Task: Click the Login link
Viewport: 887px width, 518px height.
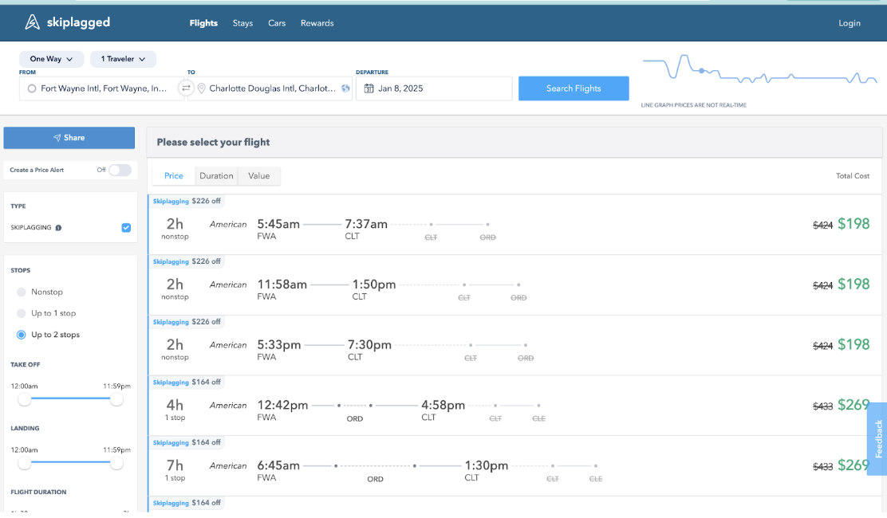Action: click(x=849, y=23)
